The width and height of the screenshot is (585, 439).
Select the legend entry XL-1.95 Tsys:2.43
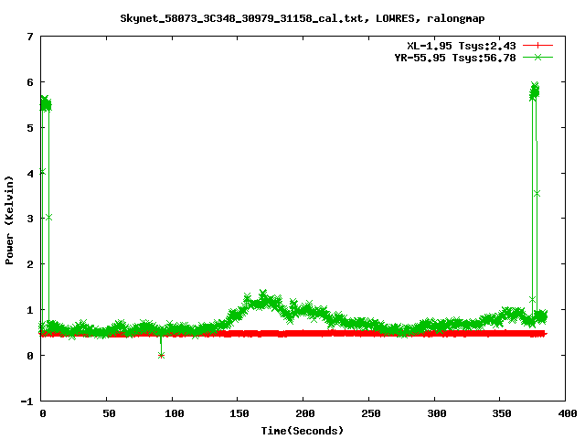pyautogui.click(x=461, y=46)
